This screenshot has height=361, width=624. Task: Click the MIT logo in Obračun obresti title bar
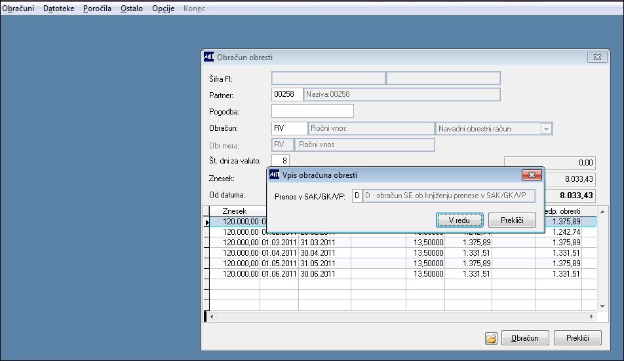pos(208,58)
